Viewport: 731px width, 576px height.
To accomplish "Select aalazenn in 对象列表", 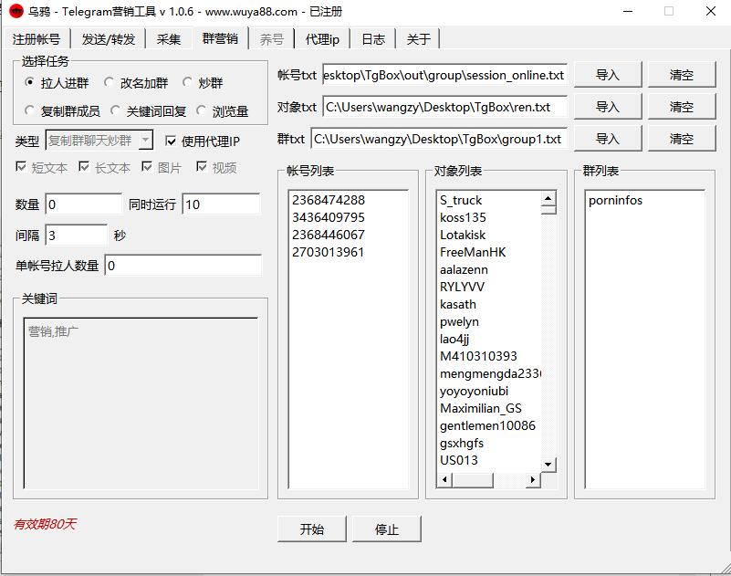I will point(464,269).
